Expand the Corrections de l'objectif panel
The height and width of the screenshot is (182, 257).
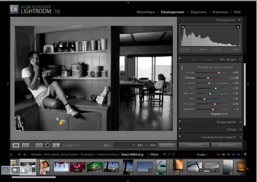(240, 138)
